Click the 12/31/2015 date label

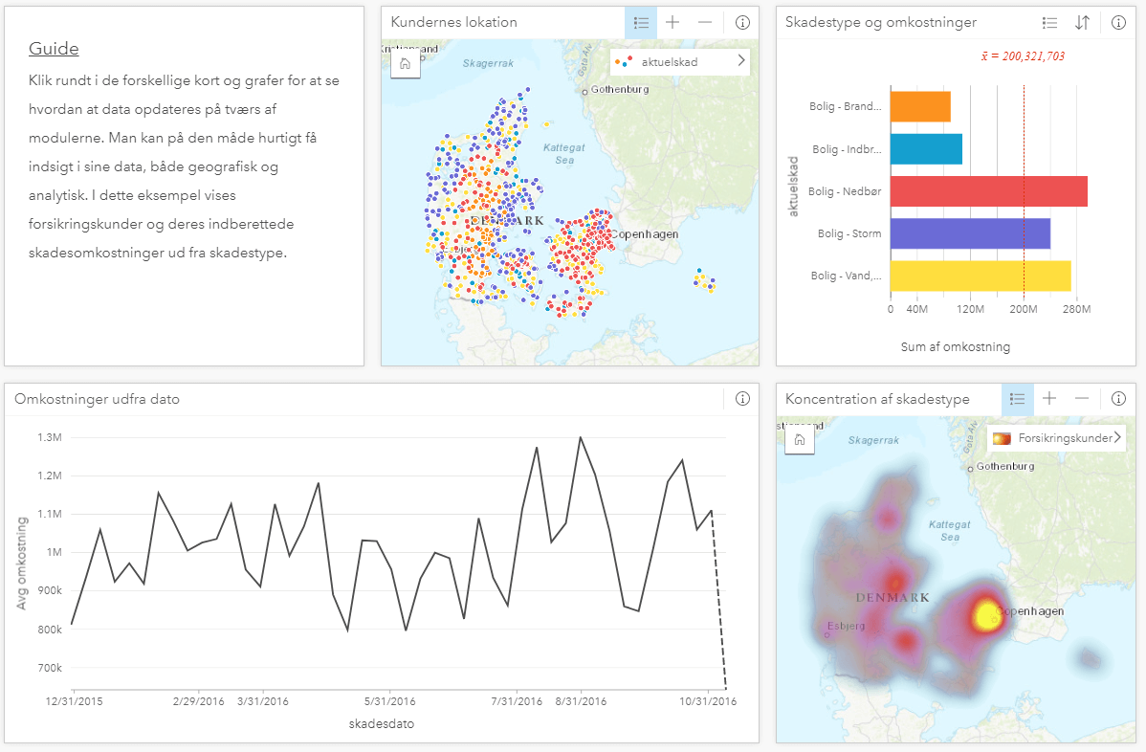pos(74,701)
